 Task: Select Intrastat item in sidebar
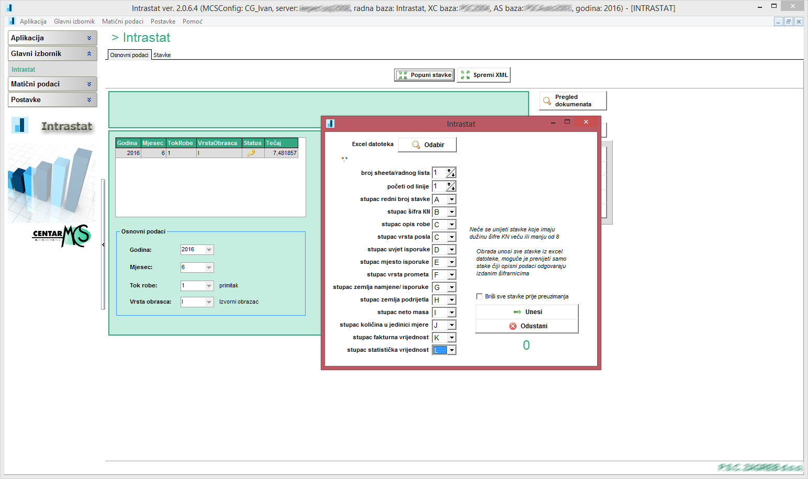[24, 70]
